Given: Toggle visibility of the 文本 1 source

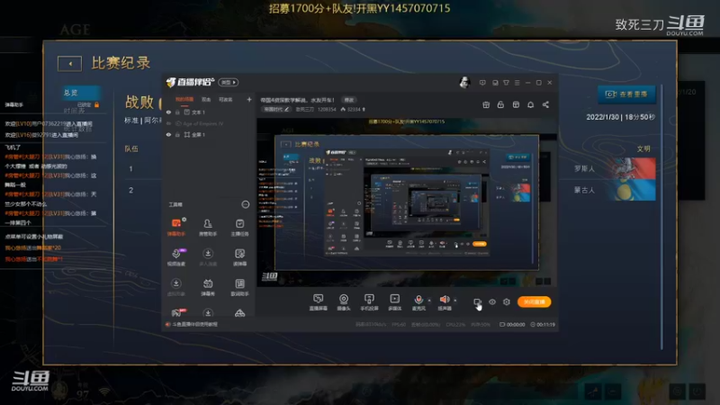Looking at the screenshot, I should 168,112.
